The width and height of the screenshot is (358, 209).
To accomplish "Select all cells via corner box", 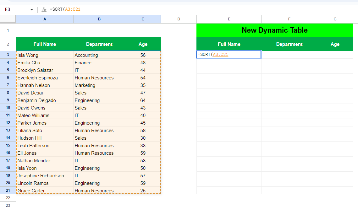I will [x=8, y=19].
